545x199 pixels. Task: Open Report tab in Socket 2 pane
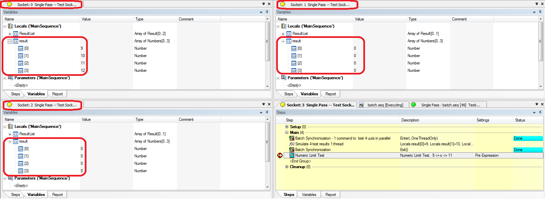[x=57, y=195]
